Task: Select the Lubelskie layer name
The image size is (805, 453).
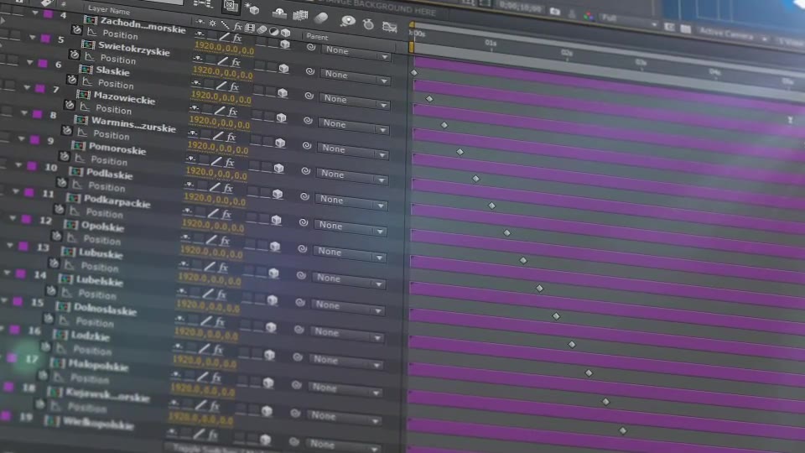Action: tap(100, 281)
